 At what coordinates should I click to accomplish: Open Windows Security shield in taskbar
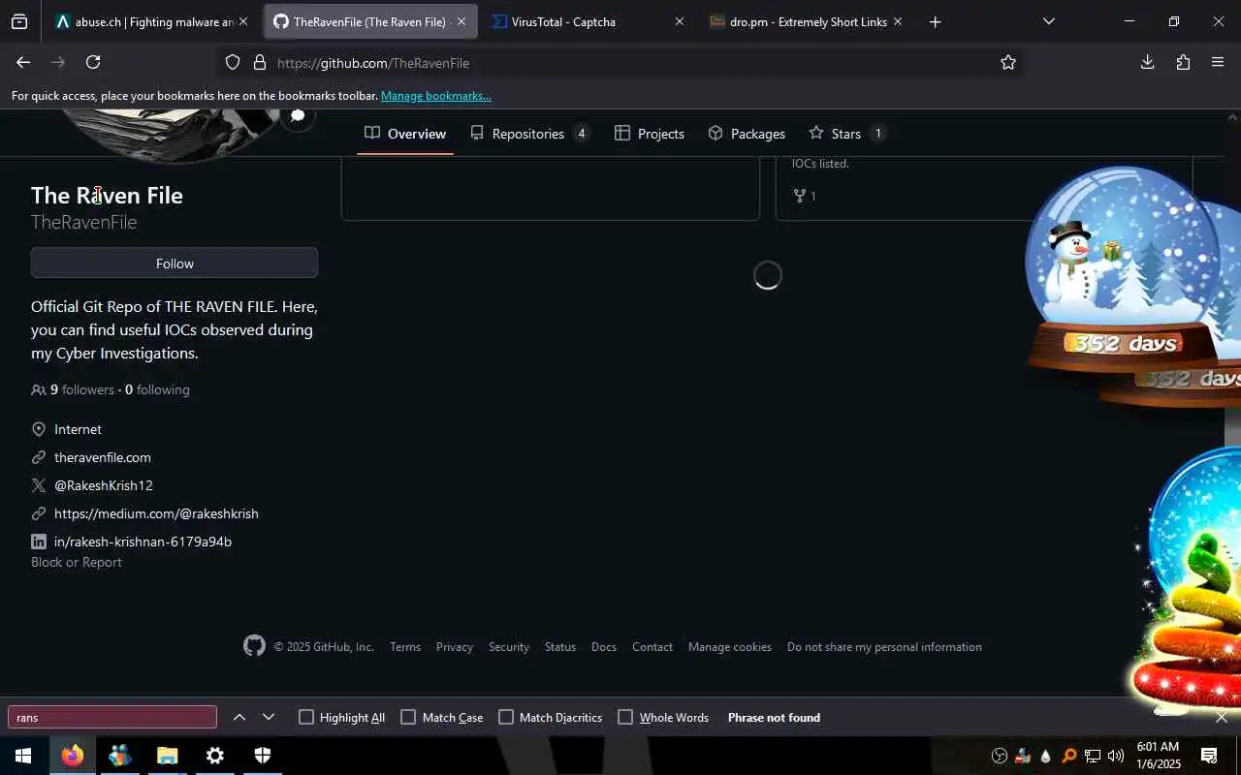263,756
